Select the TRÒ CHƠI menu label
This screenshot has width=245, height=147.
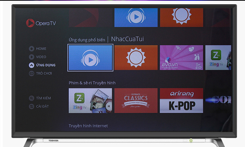(44, 73)
